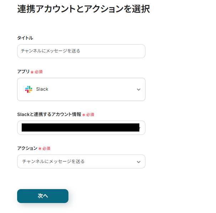Screen dimensions: 216x213
Task: Open the アクション dropdown
Action: [x=81, y=161]
